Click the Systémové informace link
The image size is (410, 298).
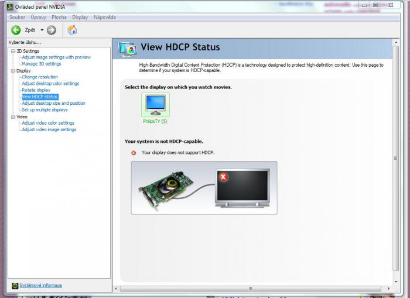pyautogui.click(x=40, y=286)
